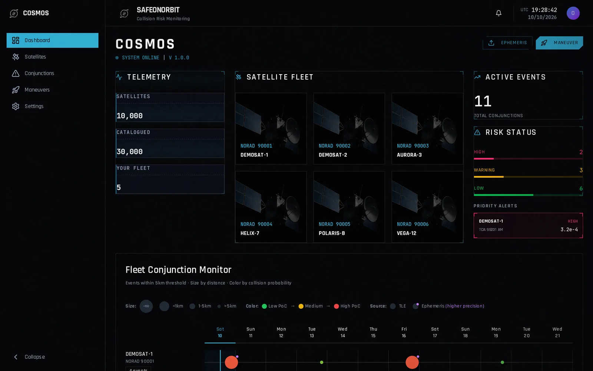The width and height of the screenshot is (593, 371).
Task: Click the Active Events trend icon
Action: click(477, 77)
